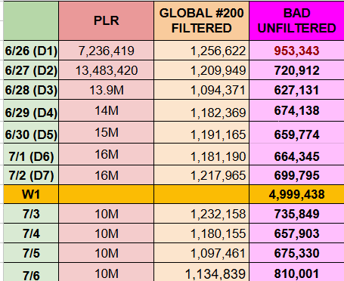
Task: Select the W1 summary row label
Action: click(x=31, y=194)
